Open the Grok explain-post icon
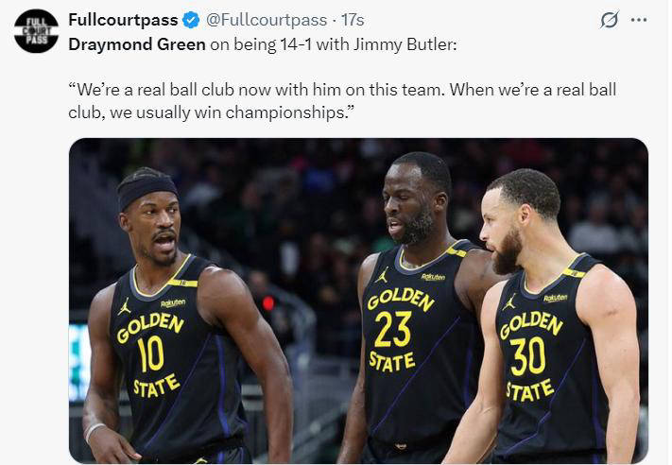The height and width of the screenshot is (465, 672). (609, 20)
